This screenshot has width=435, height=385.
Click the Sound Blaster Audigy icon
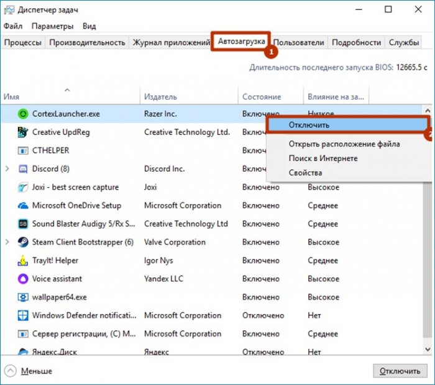click(23, 224)
